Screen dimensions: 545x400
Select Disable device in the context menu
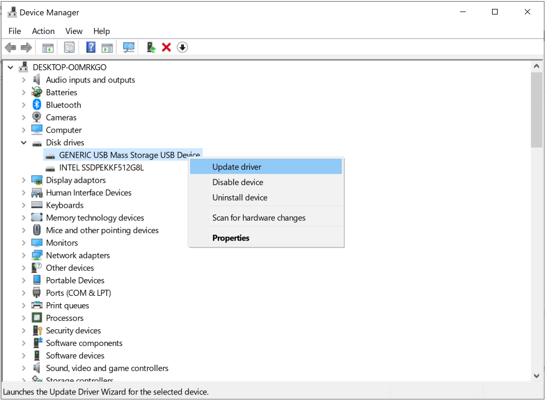237,182
